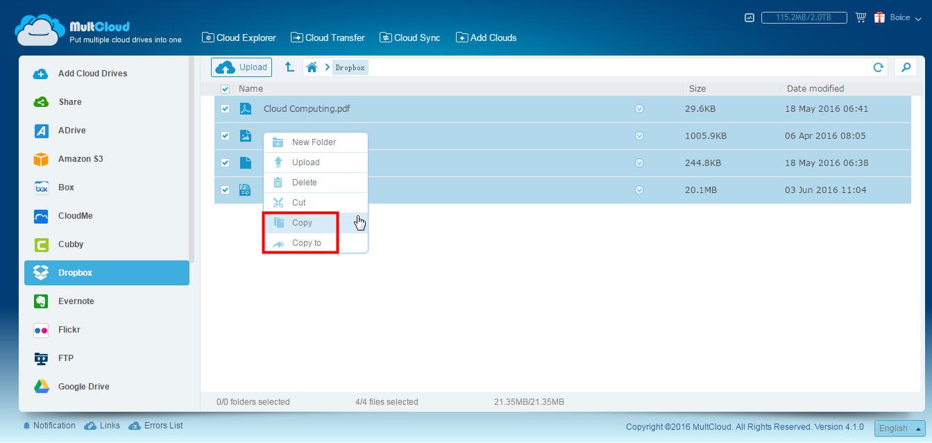Choose Delete from context menu
The height and width of the screenshot is (443, 932).
pos(316,183)
